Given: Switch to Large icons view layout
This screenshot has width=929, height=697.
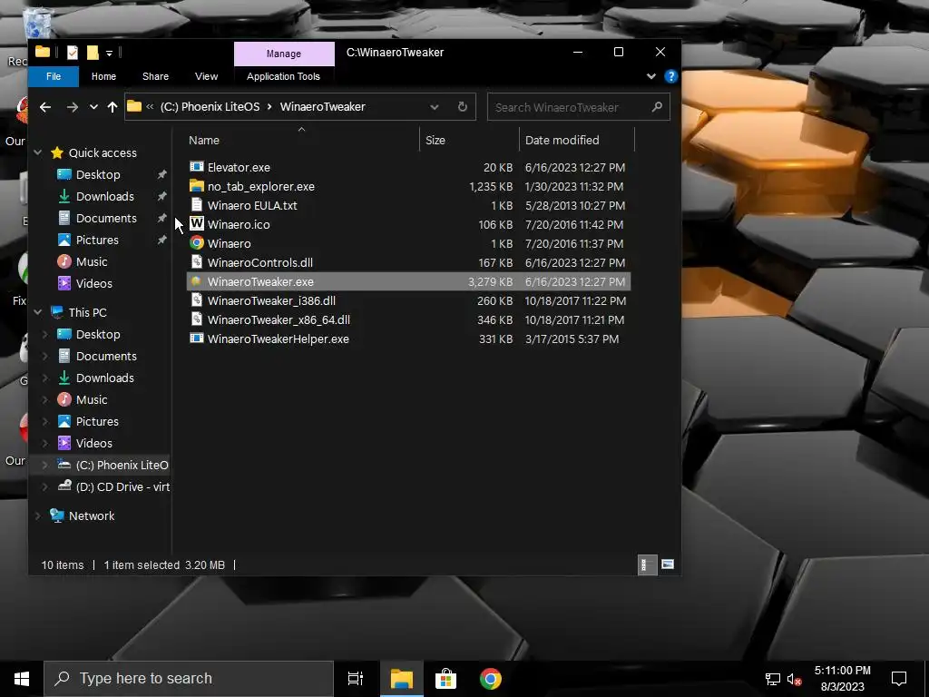Looking at the screenshot, I should pyautogui.click(x=667, y=564).
